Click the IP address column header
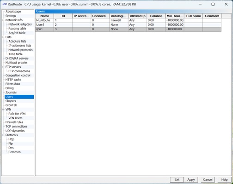 [82, 16]
